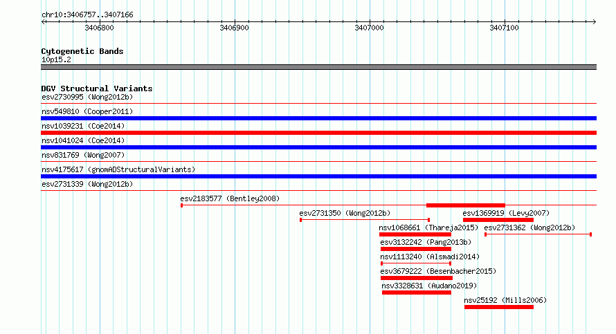Screen dimensions: 616x334
Task: Select the nsv1041024 (Coe2014) blue bar
Action: (318, 147)
